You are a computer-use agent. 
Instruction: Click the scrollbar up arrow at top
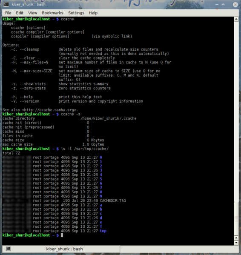click(236, 19)
